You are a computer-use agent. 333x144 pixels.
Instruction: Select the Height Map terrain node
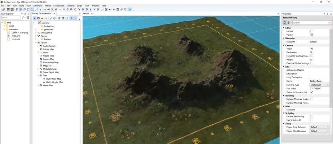(49, 56)
